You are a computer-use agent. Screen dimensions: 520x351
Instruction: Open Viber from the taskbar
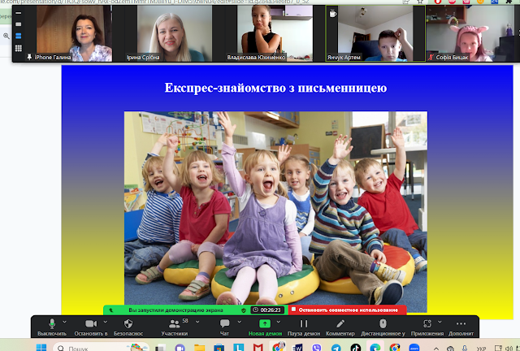tap(317, 348)
